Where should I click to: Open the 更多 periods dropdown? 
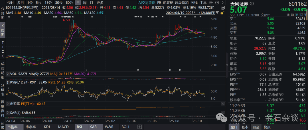click(100, 3)
